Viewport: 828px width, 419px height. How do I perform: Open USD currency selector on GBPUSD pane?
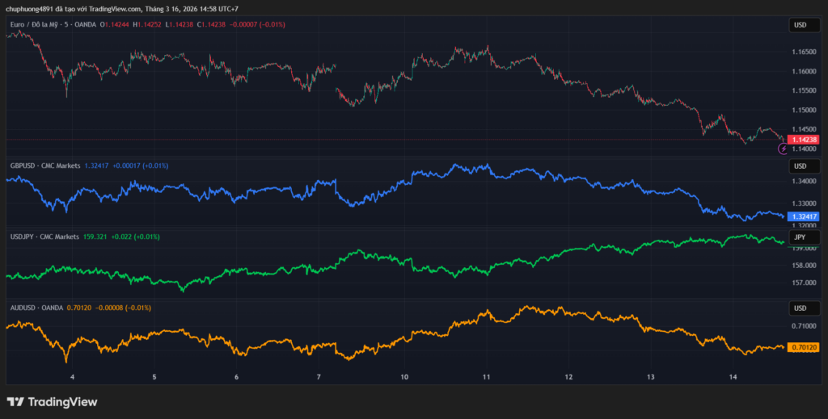(800, 166)
